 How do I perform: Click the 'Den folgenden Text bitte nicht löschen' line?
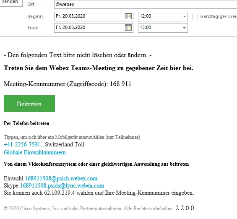(78, 55)
